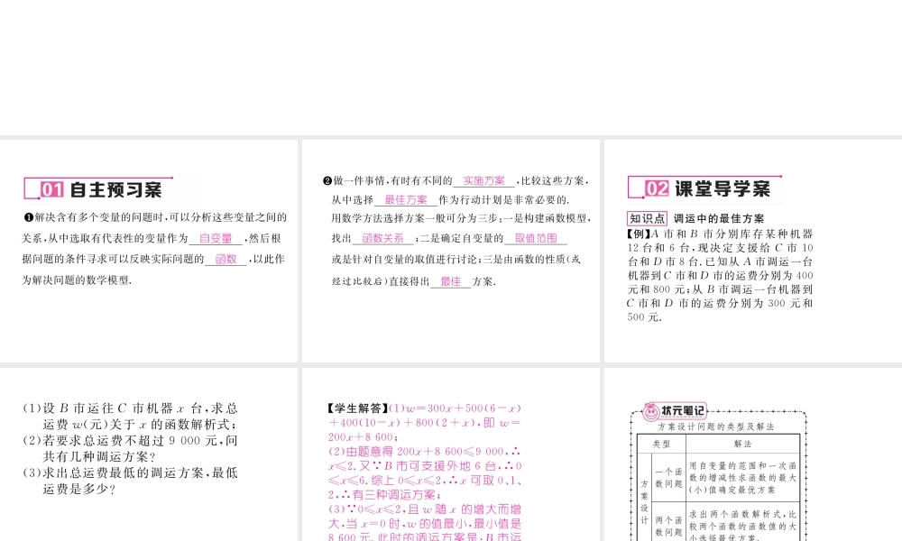Select the pink answer 最佳方案
Viewport: 902px width, 541px height.
[406, 200]
